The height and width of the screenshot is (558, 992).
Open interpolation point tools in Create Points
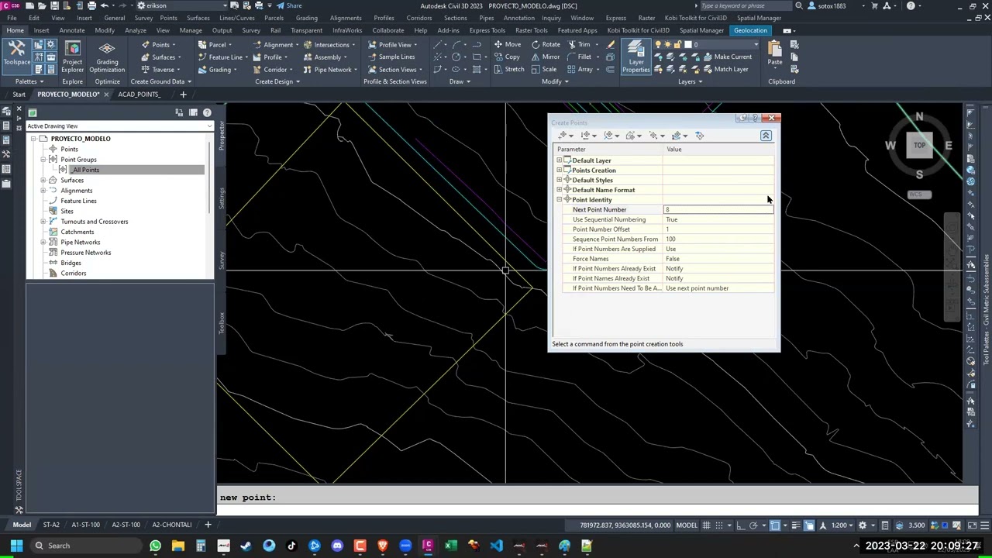(x=655, y=136)
